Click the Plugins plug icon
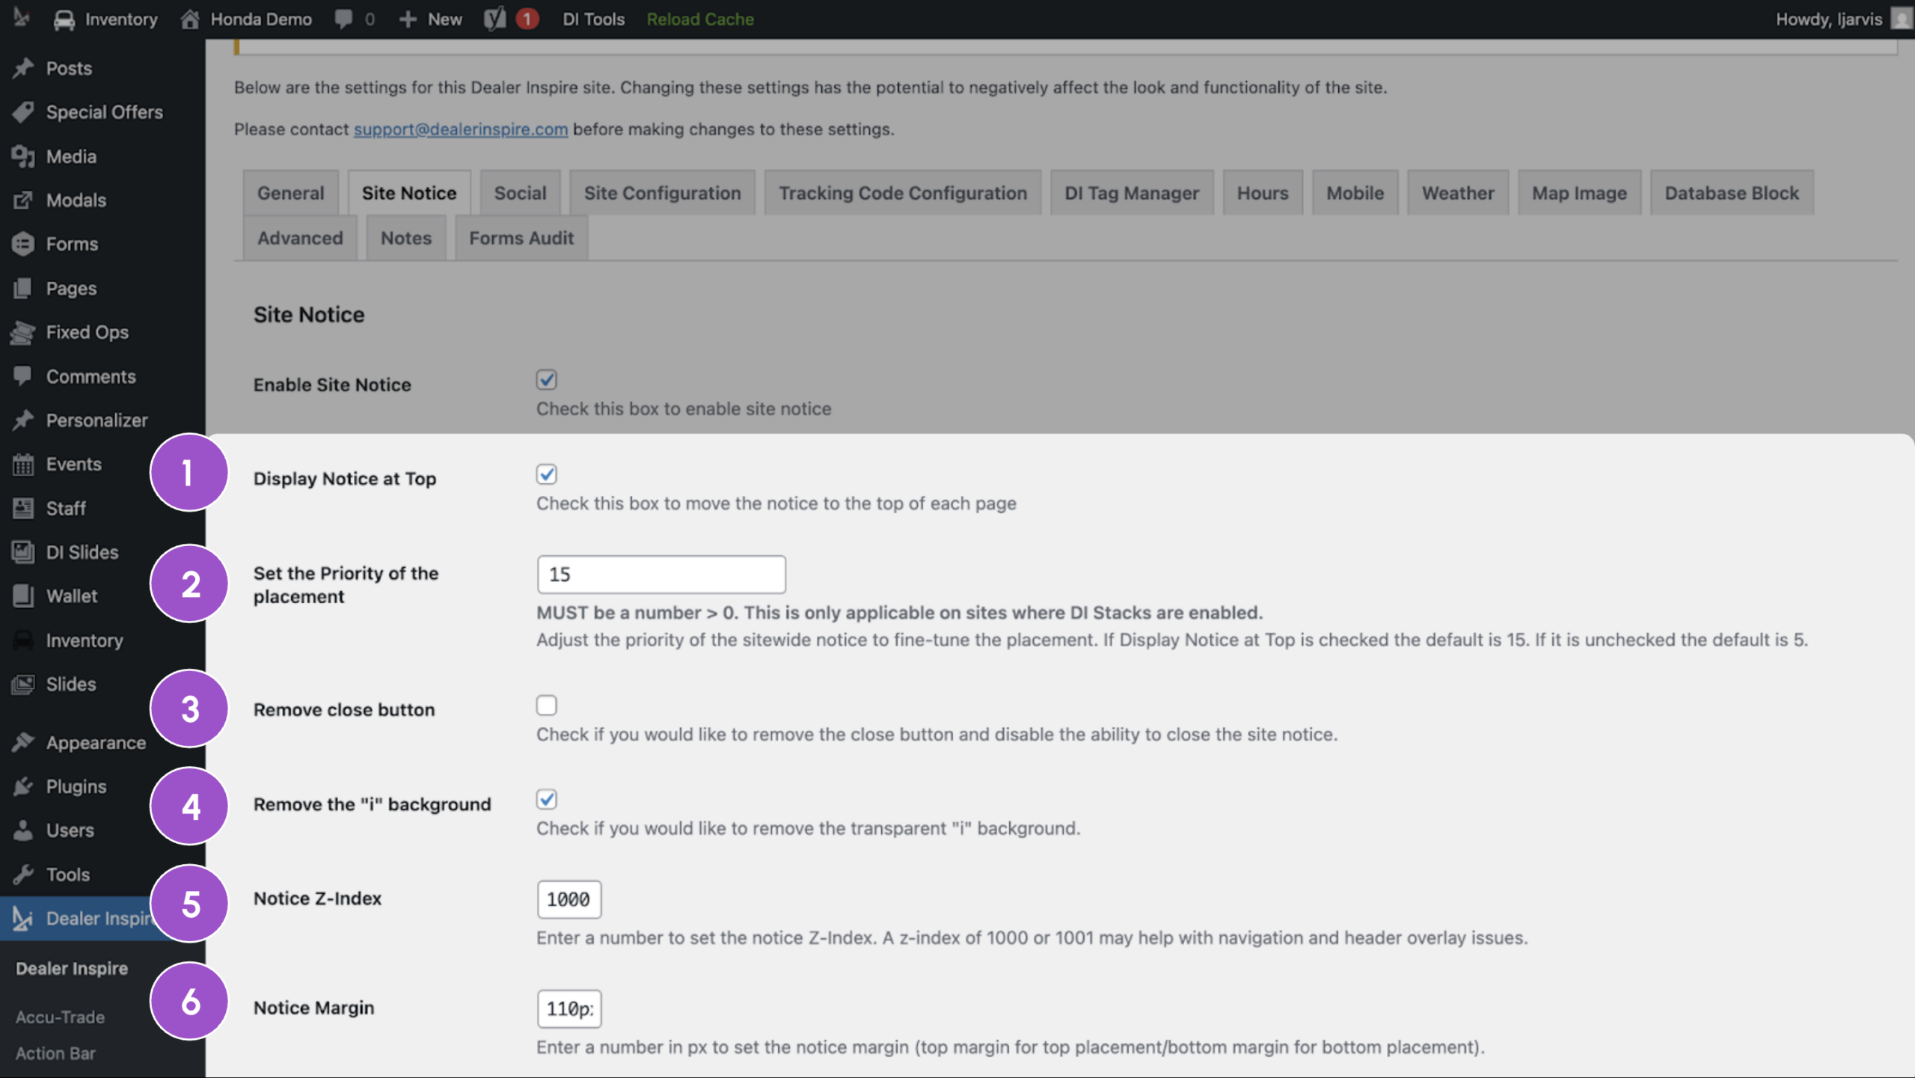 (x=23, y=787)
